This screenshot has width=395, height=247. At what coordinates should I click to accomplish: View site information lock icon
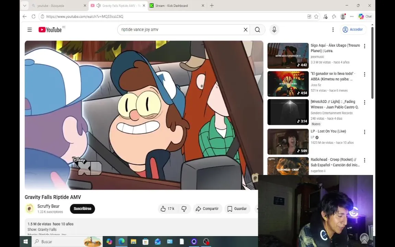pyautogui.click(x=43, y=16)
